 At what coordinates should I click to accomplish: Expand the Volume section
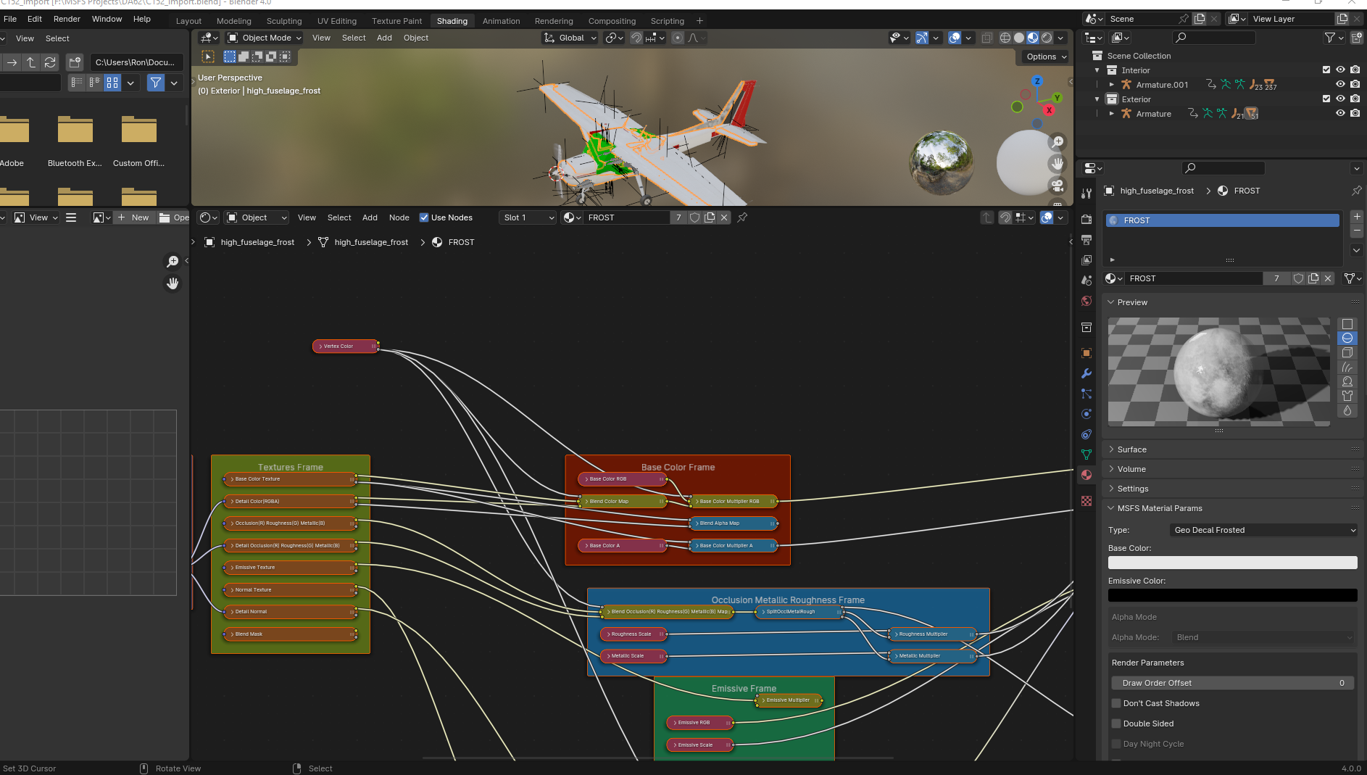coord(1131,469)
